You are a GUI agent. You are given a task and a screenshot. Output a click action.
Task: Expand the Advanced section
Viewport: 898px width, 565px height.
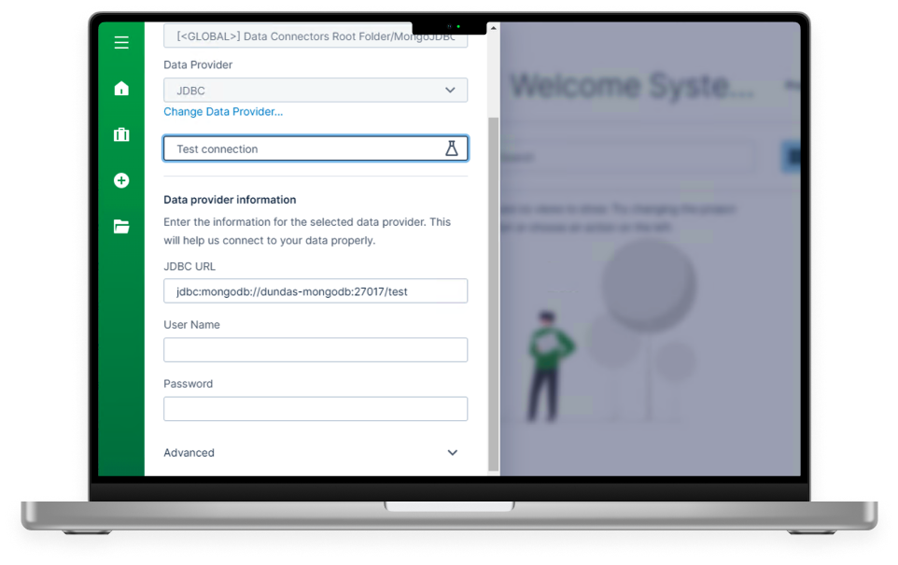pos(452,453)
